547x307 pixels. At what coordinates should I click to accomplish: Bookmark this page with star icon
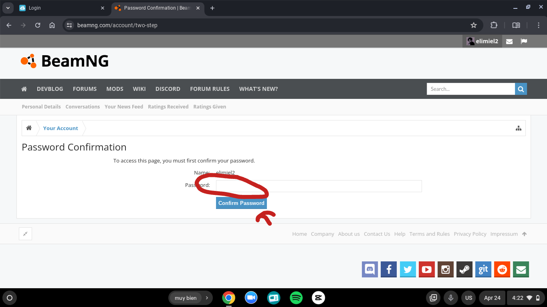[x=474, y=25]
